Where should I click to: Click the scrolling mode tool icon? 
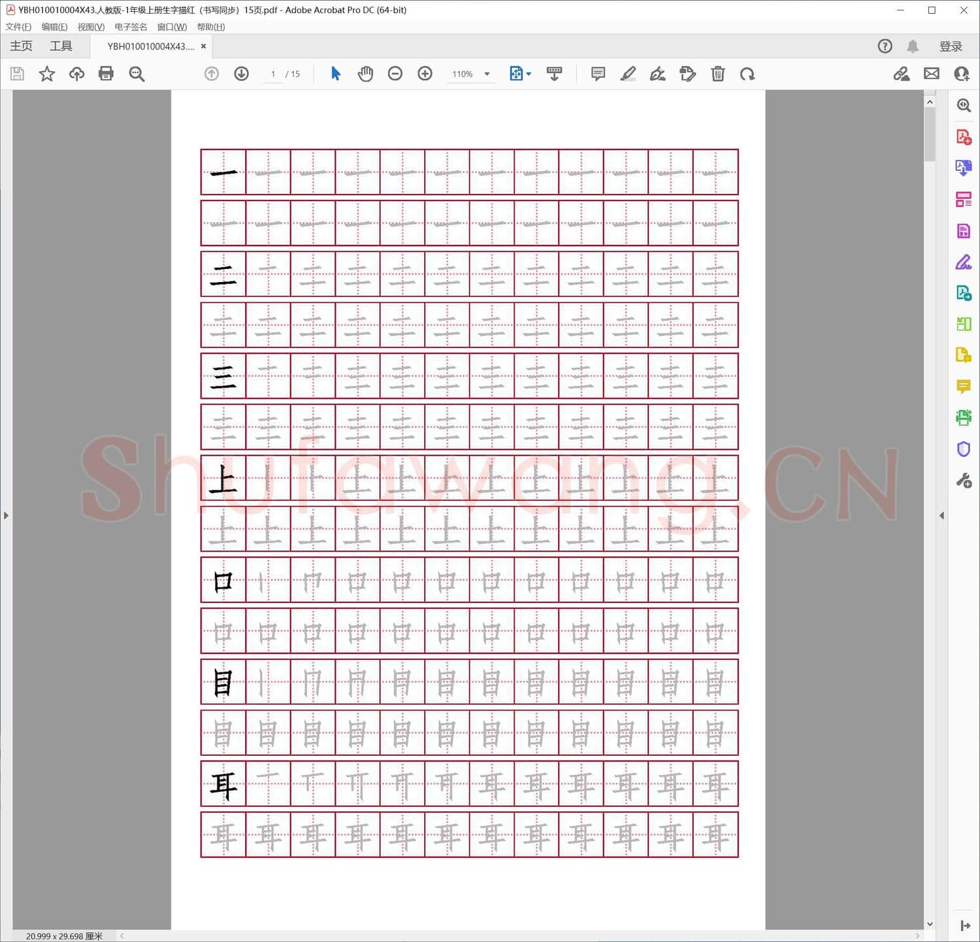coord(554,74)
